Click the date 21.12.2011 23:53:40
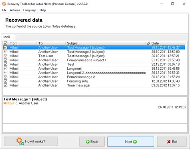Screen dimensions: 190x149 point(166,60)
